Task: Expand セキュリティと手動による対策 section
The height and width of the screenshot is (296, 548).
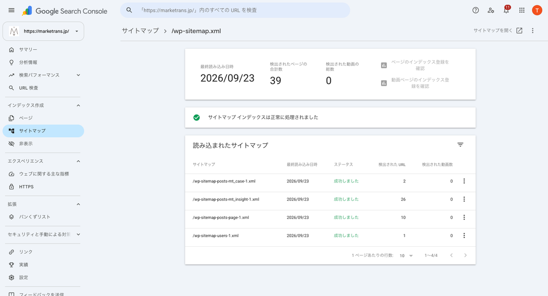Action: [78, 234]
